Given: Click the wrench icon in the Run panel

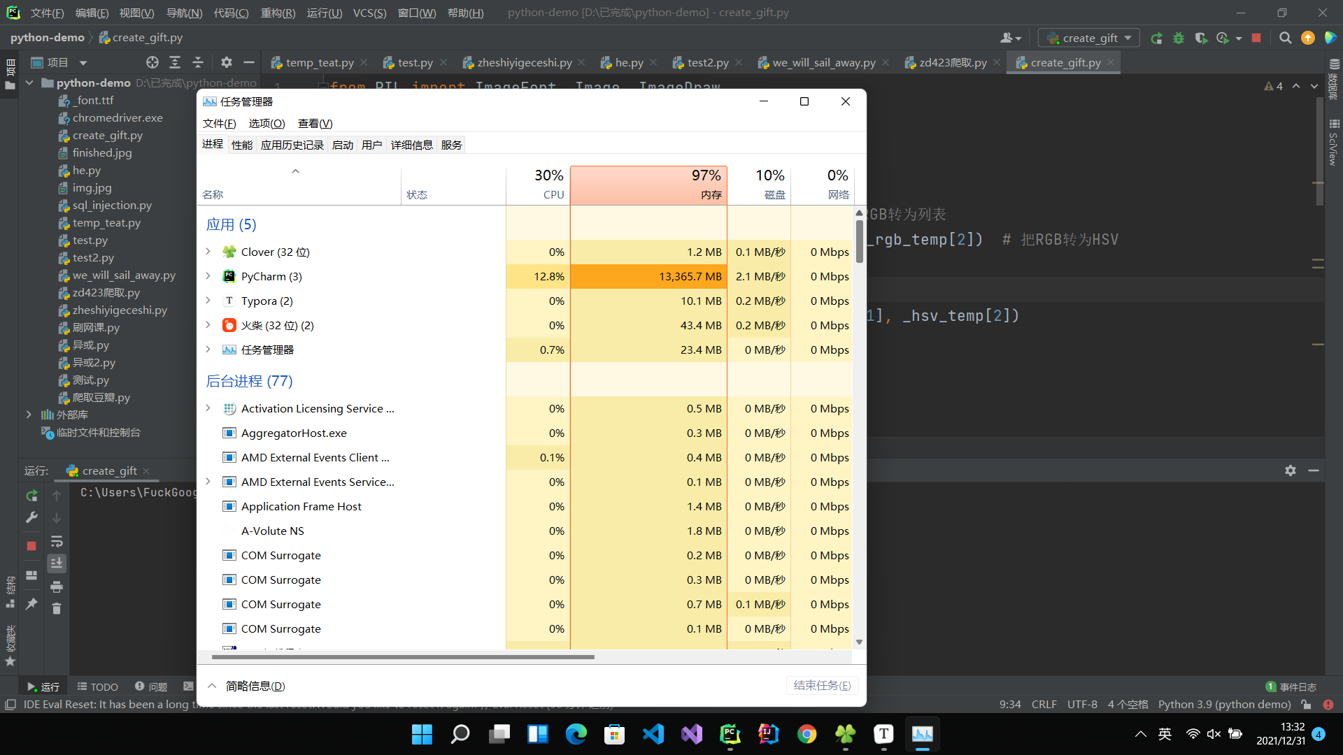Looking at the screenshot, I should pos(31,517).
